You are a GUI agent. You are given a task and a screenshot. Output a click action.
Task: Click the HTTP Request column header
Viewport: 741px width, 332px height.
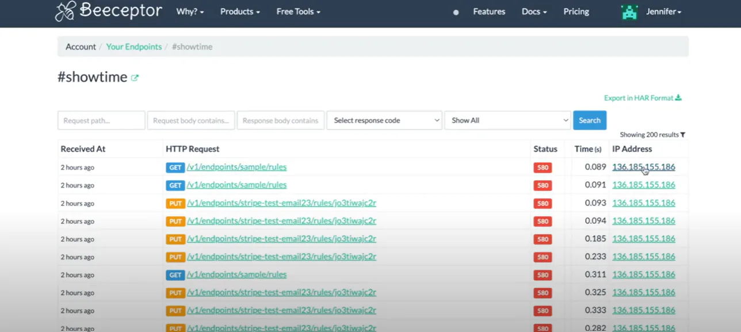tap(193, 149)
